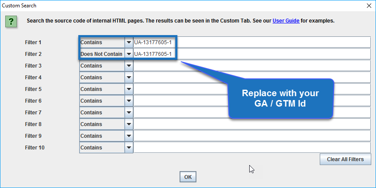Viewport: 376px width, 188px height.
Task: Open the User Guide link
Action: click(286, 21)
